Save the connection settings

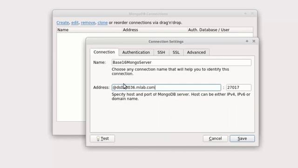tap(242, 139)
